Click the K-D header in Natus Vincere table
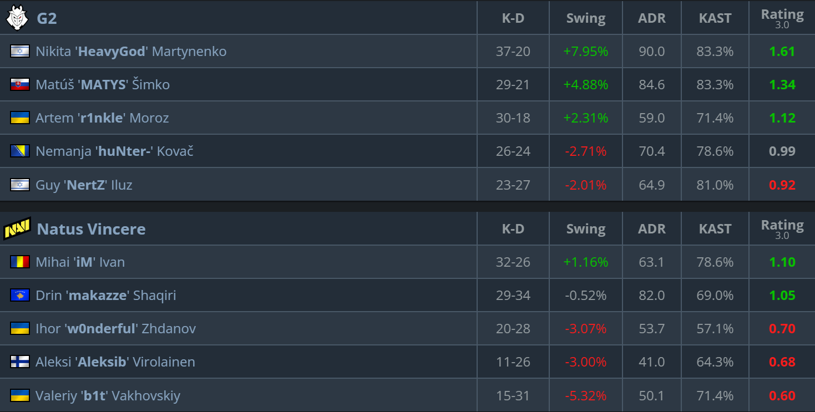The width and height of the screenshot is (815, 412). (x=513, y=229)
